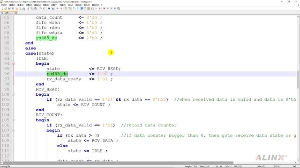Screen dimensions: 300x168
Task: Click horizontal scrollbar left arrow
Action: [x=2, y=163]
